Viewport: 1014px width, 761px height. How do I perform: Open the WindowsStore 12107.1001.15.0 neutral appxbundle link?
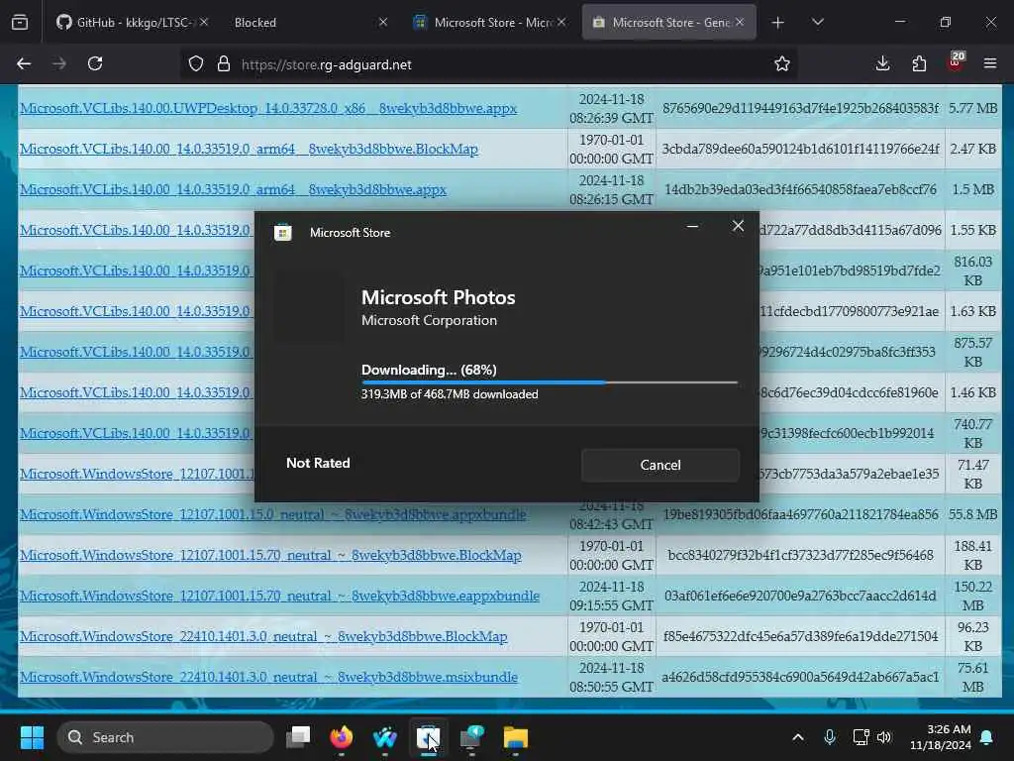pyautogui.click(x=273, y=514)
